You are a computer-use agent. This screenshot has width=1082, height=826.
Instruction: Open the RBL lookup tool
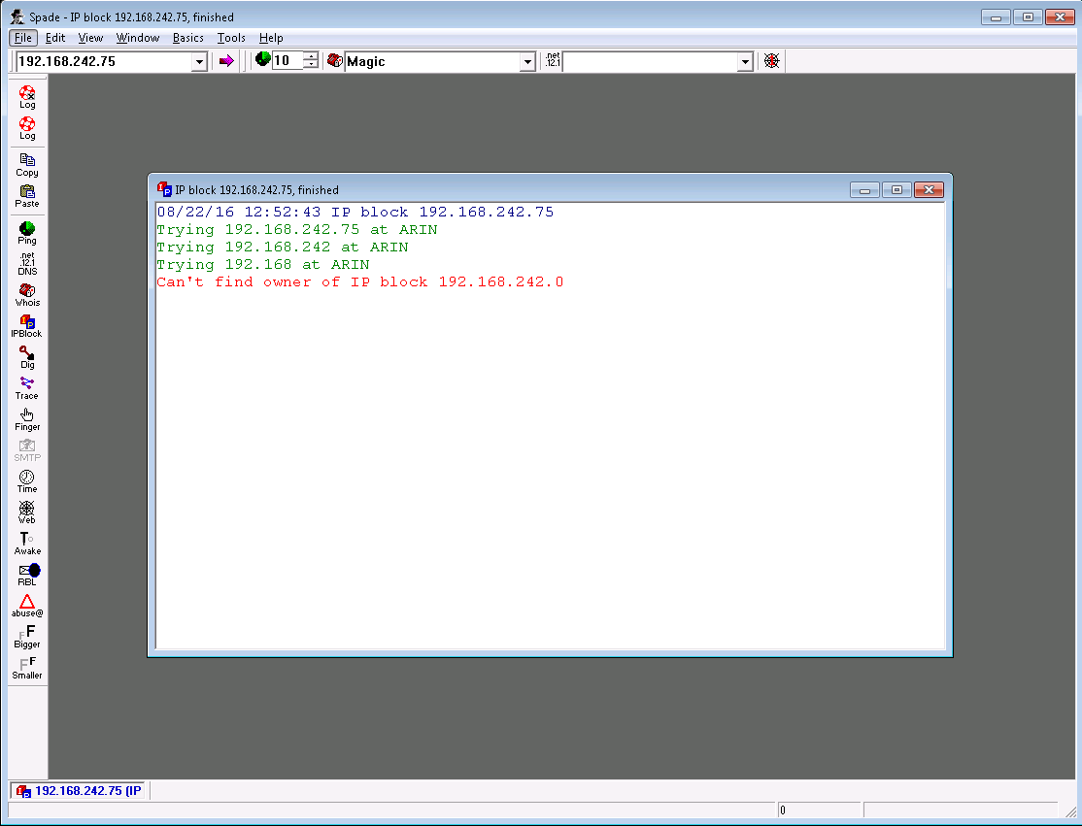tap(27, 574)
